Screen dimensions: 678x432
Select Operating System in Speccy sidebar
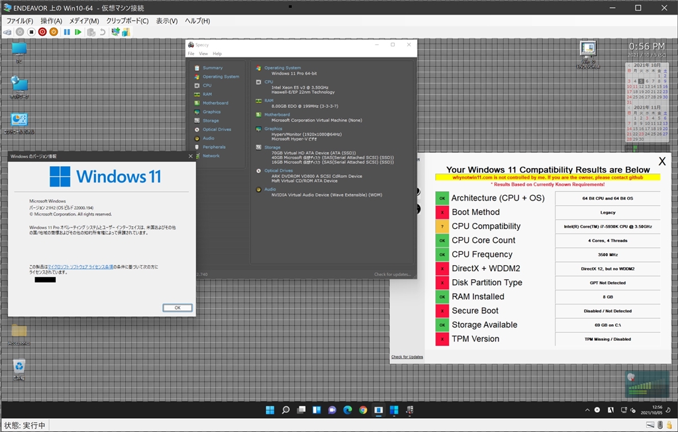click(x=220, y=77)
